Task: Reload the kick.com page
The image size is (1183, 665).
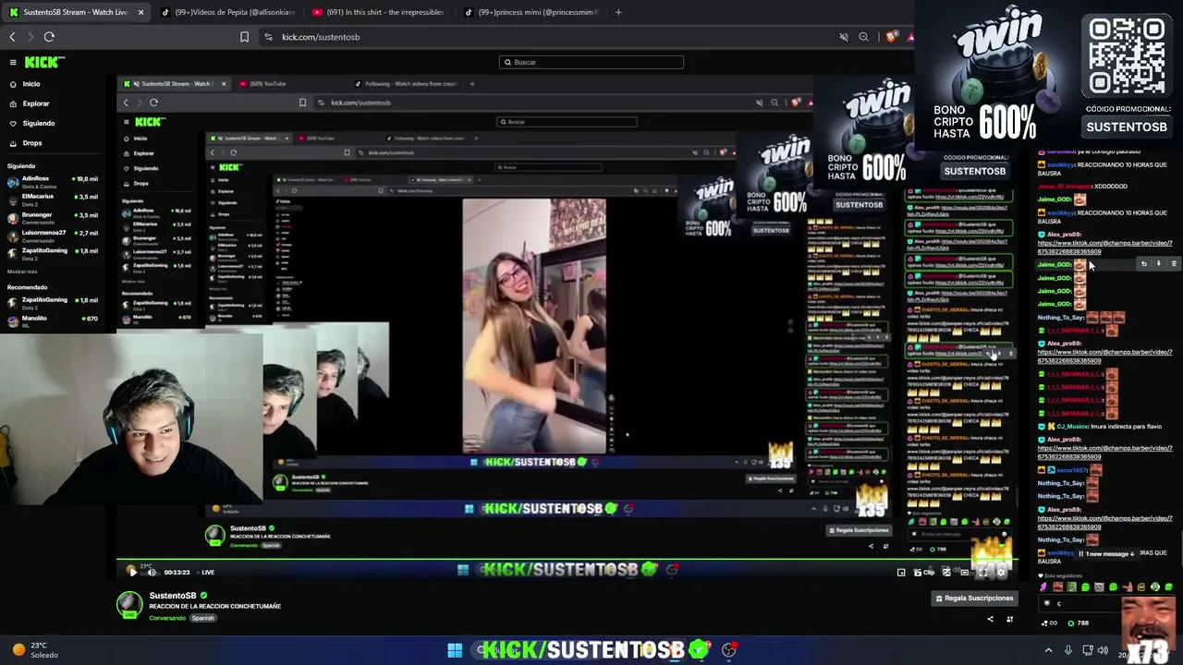Action: click(49, 37)
